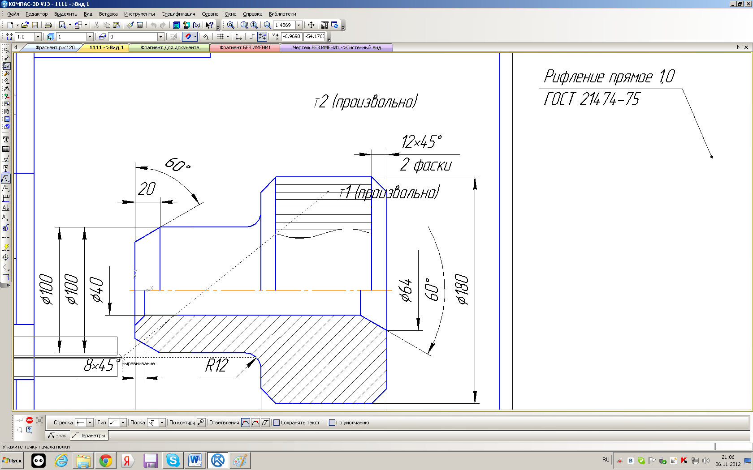
Task: Cut the selected objects
Action: click(x=96, y=25)
